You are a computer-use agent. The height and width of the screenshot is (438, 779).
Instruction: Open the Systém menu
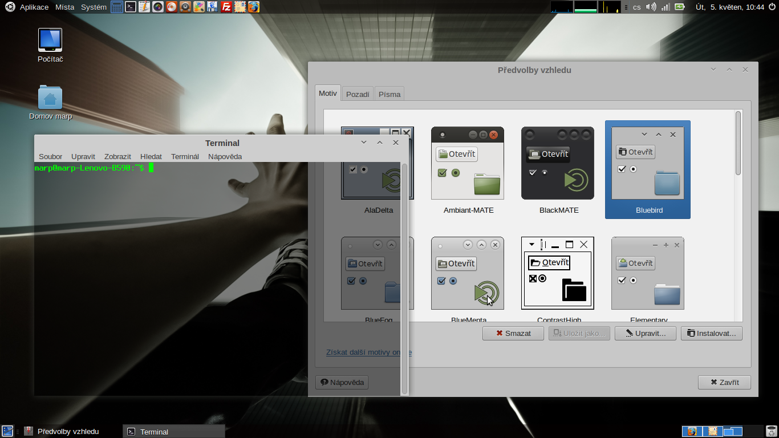point(94,7)
